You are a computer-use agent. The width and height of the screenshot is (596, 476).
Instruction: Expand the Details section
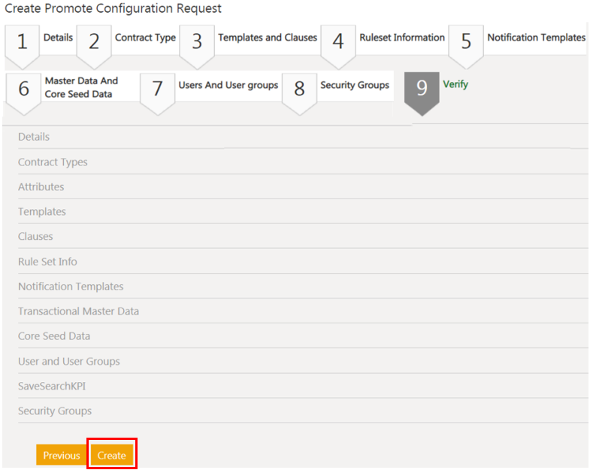point(34,137)
